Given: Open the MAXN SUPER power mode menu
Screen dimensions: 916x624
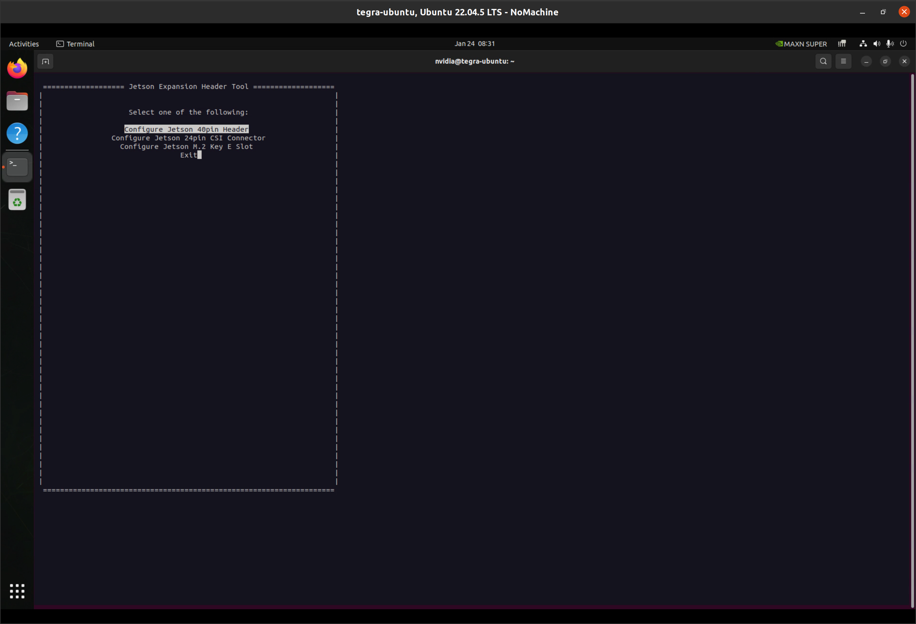Looking at the screenshot, I should [x=801, y=44].
